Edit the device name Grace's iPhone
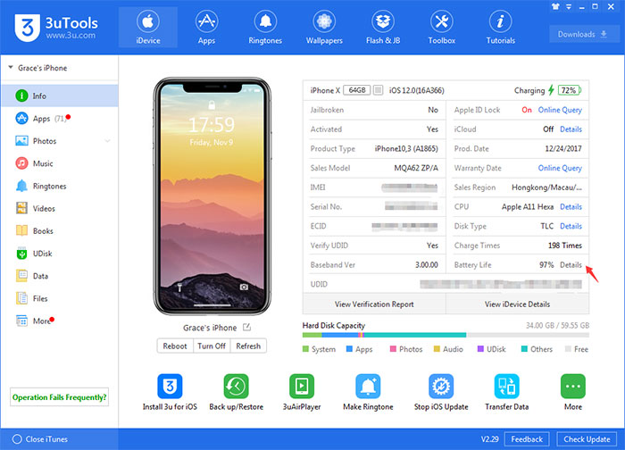Image resolution: width=625 pixels, height=450 pixels. point(246,328)
